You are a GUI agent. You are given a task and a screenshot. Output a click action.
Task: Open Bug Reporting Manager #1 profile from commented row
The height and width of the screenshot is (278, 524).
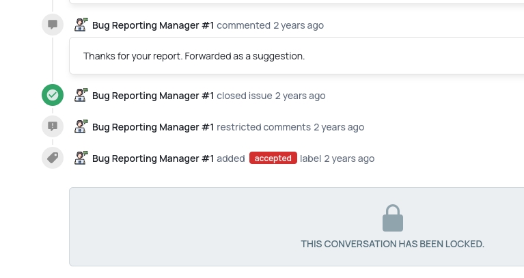pos(153,25)
